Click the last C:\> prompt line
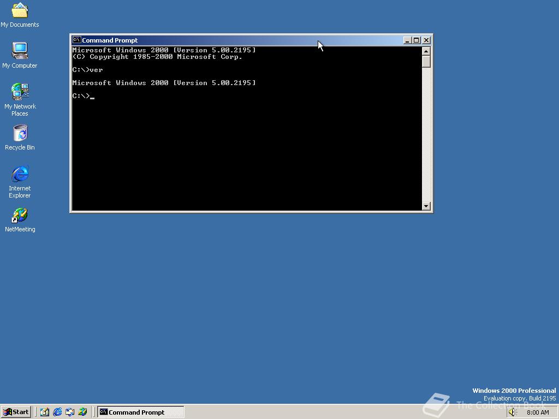559x419 pixels. tap(83, 96)
